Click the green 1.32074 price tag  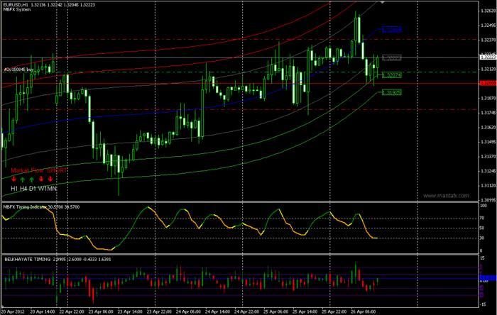tap(392, 75)
